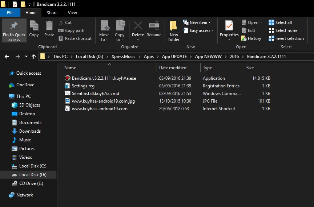The height and width of the screenshot is (207, 314).
Task: Click the 2016 breadcrumb
Action: click(234, 57)
